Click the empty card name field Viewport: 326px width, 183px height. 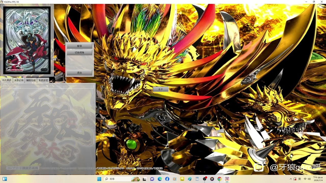(x=48, y=87)
